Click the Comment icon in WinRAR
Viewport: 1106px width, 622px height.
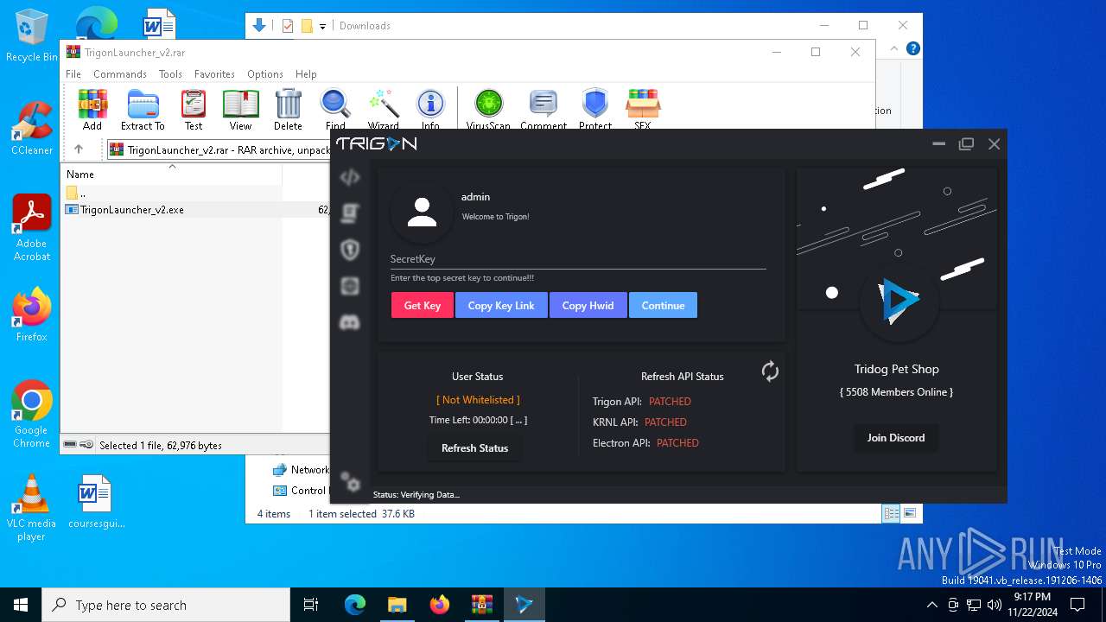(x=543, y=110)
